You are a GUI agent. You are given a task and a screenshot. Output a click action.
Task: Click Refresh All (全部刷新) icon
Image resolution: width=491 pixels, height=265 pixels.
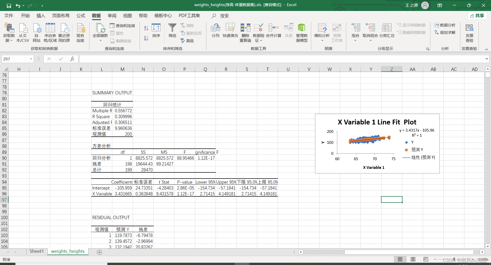click(100, 33)
